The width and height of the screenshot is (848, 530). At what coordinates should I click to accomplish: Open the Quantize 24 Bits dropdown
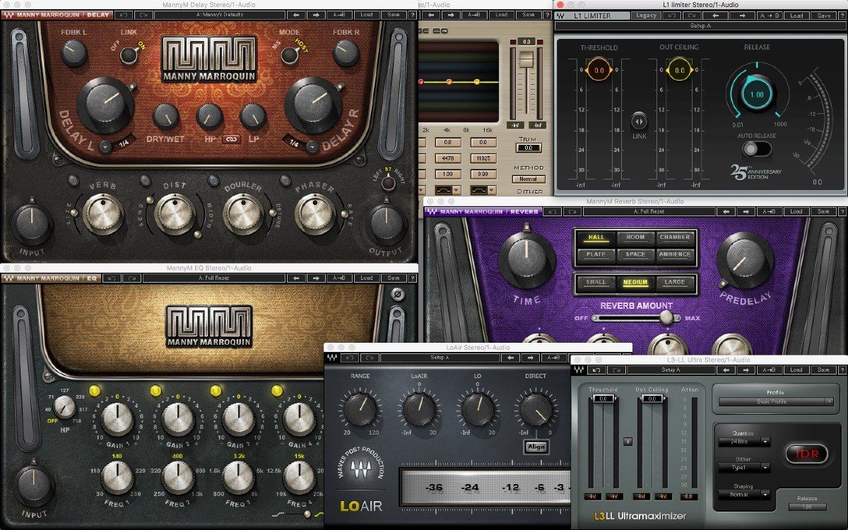[x=744, y=442]
